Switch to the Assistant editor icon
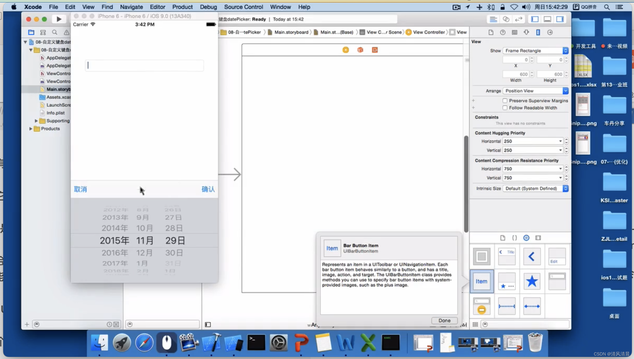Viewport: 634px width, 359px height. [506, 19]
